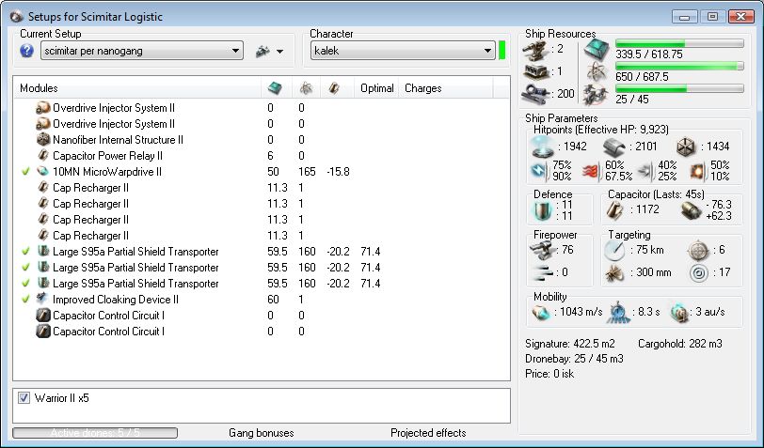Select 'Capacitor Power Relay II' row text
This screenshot has height=448, width=764.
click(x=107, y=156)
